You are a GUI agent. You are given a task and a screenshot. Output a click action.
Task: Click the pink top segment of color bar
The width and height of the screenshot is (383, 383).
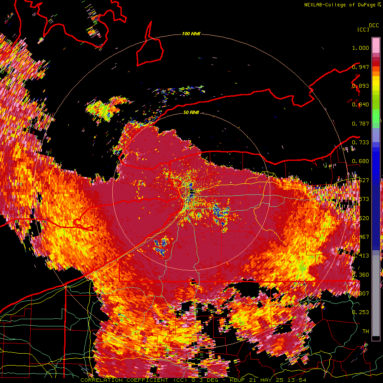point(376,45)
